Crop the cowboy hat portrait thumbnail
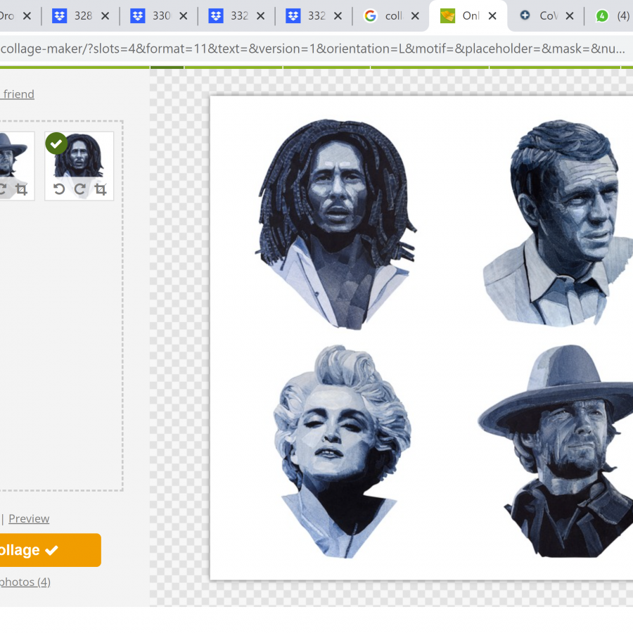633x633 pixels. pyautogui.click(x=21, y=189)
